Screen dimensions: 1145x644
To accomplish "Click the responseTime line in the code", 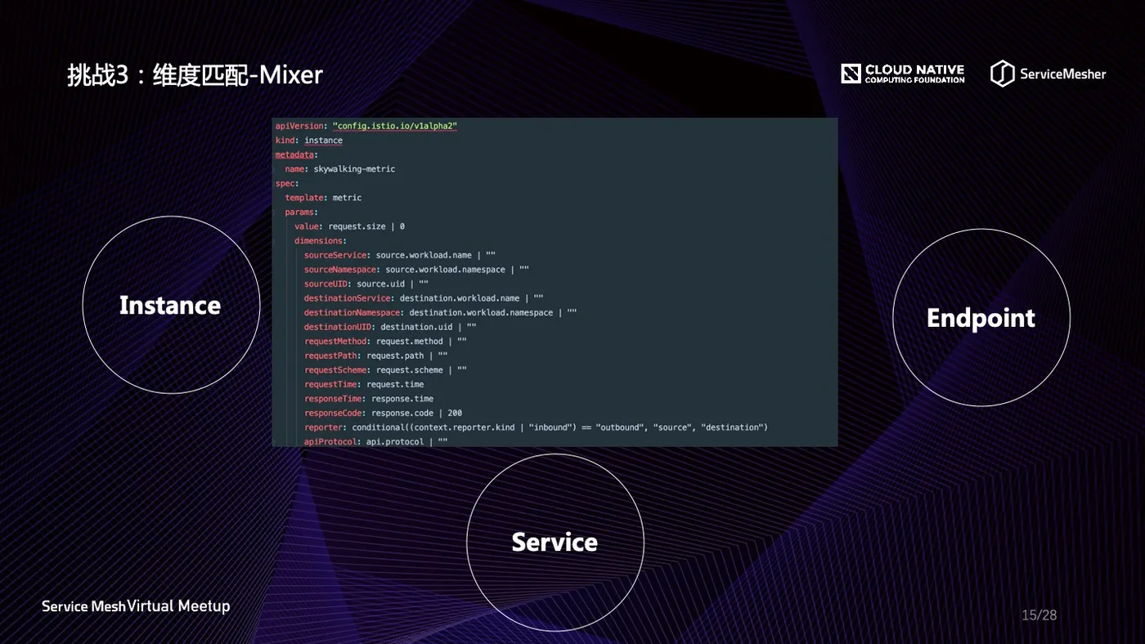I will click(369, 399).
